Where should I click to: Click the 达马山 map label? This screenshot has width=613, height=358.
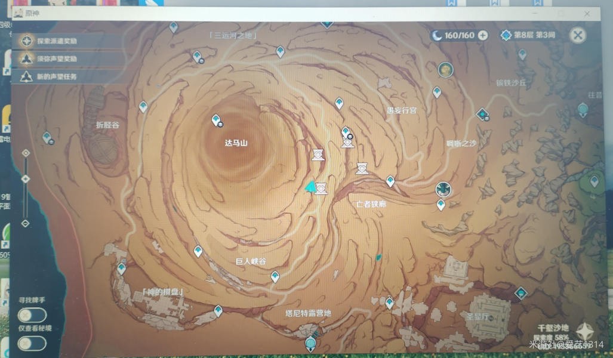(x=236, y=143)
